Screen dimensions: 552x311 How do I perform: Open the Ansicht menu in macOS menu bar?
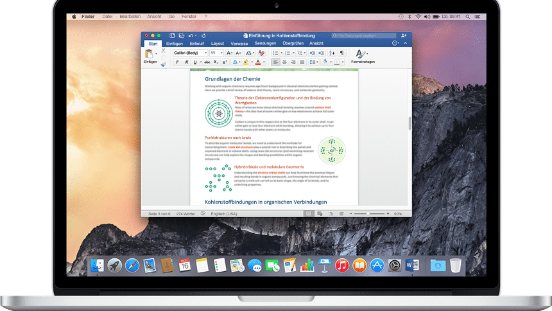(x=154, y=17)
